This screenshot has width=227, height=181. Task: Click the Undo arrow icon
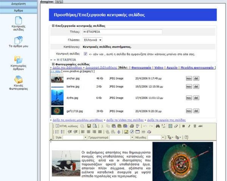coord(145,126)
